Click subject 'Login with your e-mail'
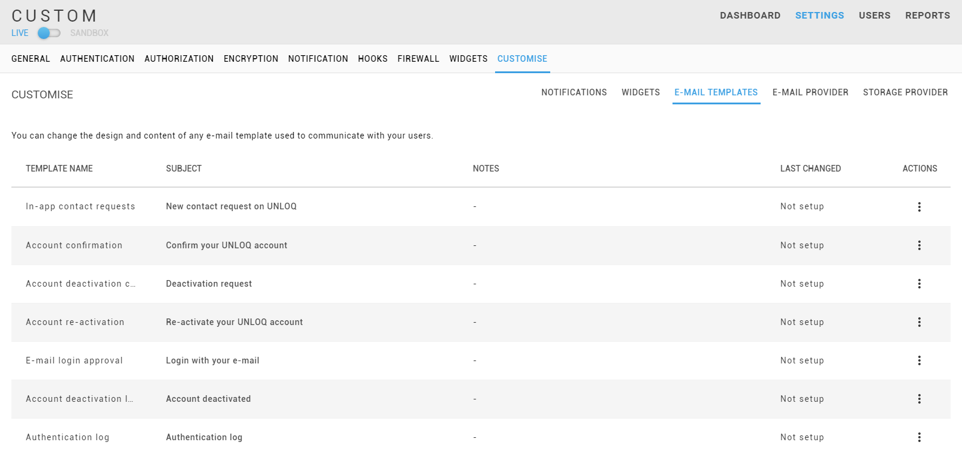Screen dimensions: 962x454 tap(213, 360)
